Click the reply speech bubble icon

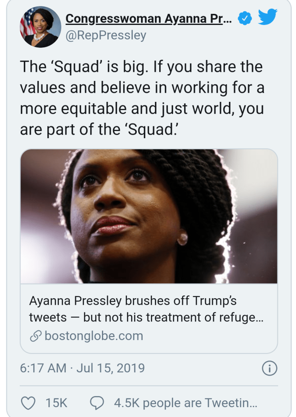(x=97, y=403)
